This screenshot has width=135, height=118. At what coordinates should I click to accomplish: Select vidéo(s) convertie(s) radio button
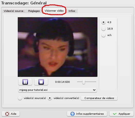50,98
